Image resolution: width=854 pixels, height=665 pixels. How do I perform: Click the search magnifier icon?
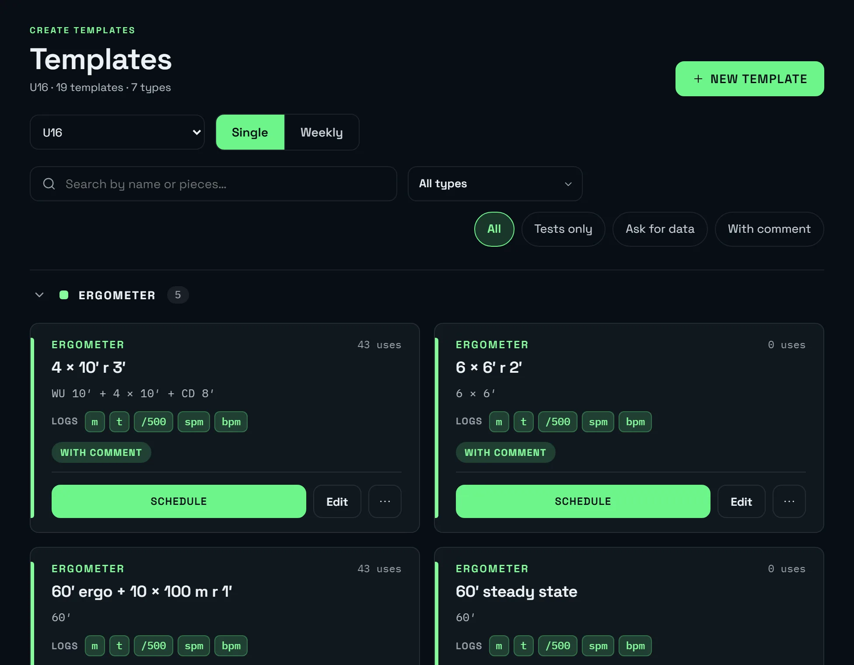click(x=49, y=184)
